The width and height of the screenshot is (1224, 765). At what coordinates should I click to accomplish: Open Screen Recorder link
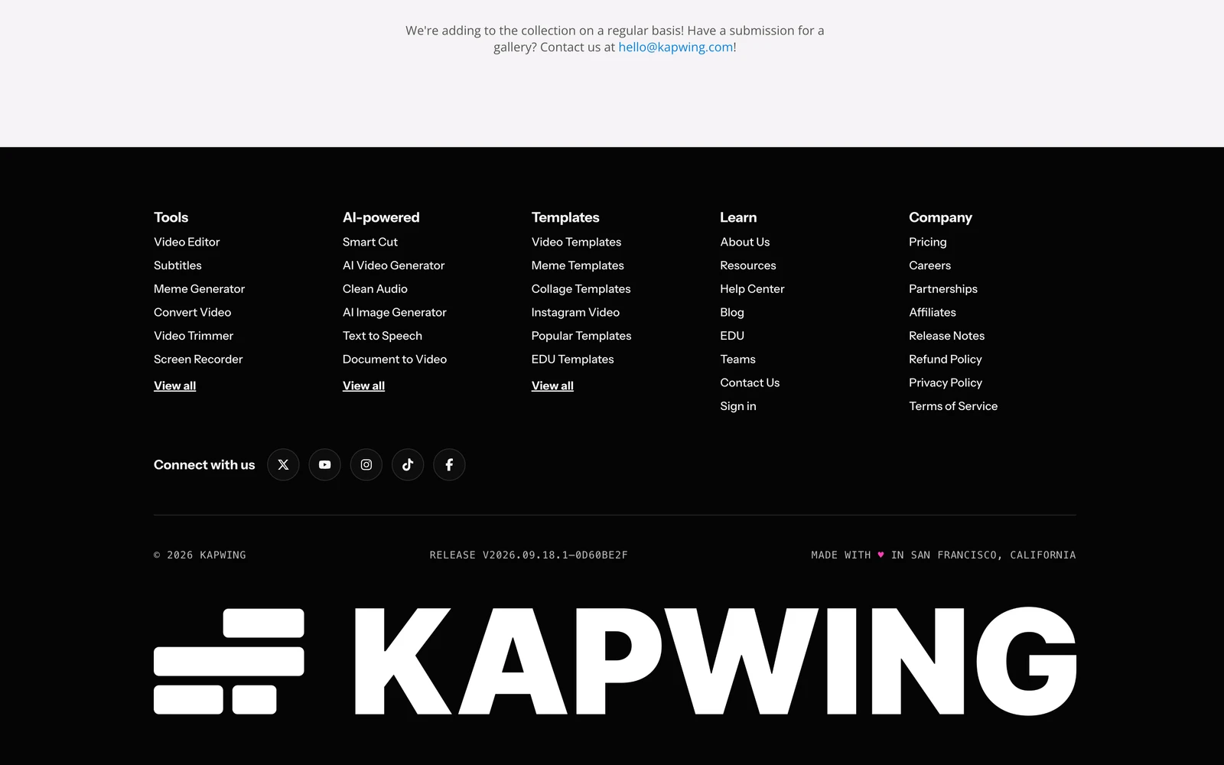pyautogui.click(x=198, y=359)
